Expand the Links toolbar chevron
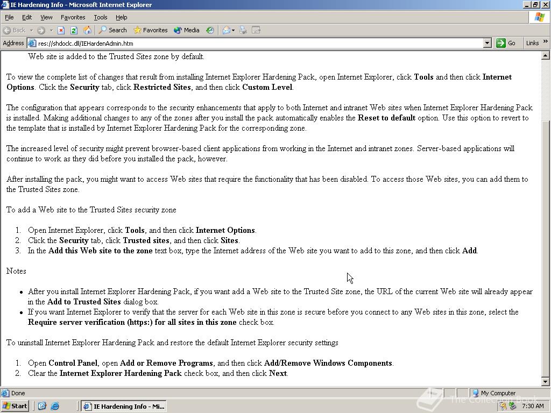Screen dimensions: 551x413 click(x=546, y=41)
